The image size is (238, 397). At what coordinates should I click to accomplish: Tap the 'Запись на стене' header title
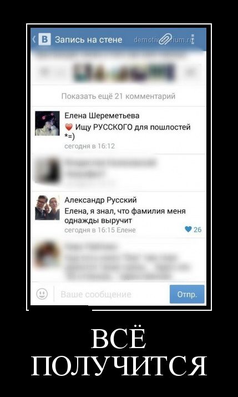[x=88, y=39]
